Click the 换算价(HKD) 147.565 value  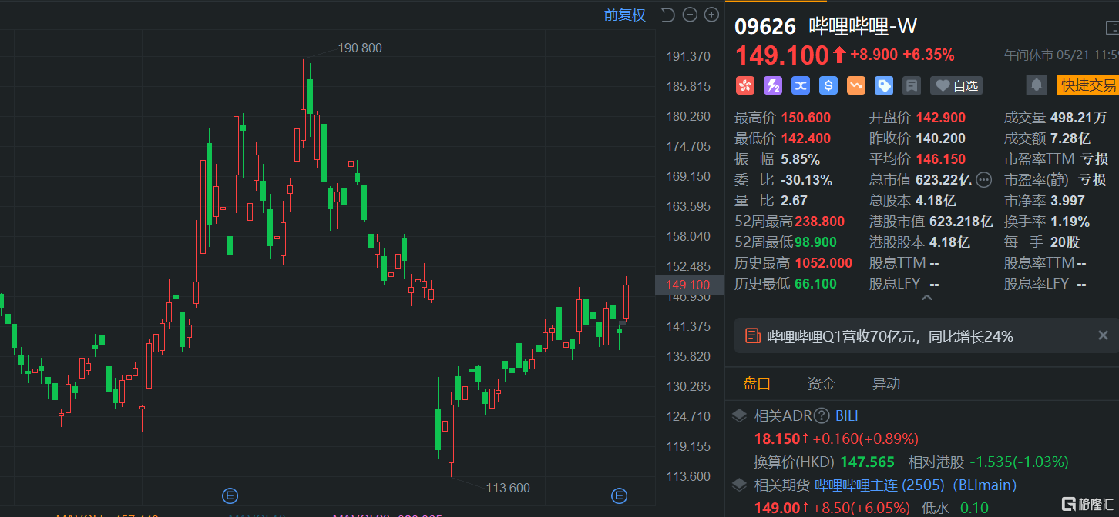[868, 462]
